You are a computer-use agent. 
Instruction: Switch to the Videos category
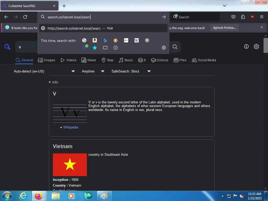coord(69,60)
